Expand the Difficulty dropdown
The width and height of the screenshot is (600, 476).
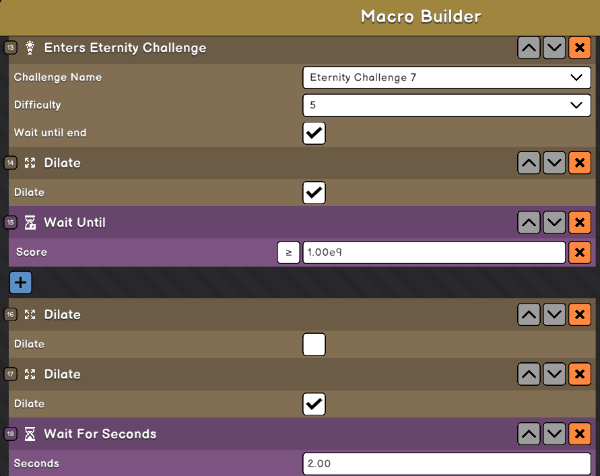click(x=446, y=105)
